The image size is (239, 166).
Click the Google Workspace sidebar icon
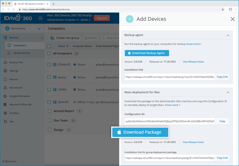[5, 96]
